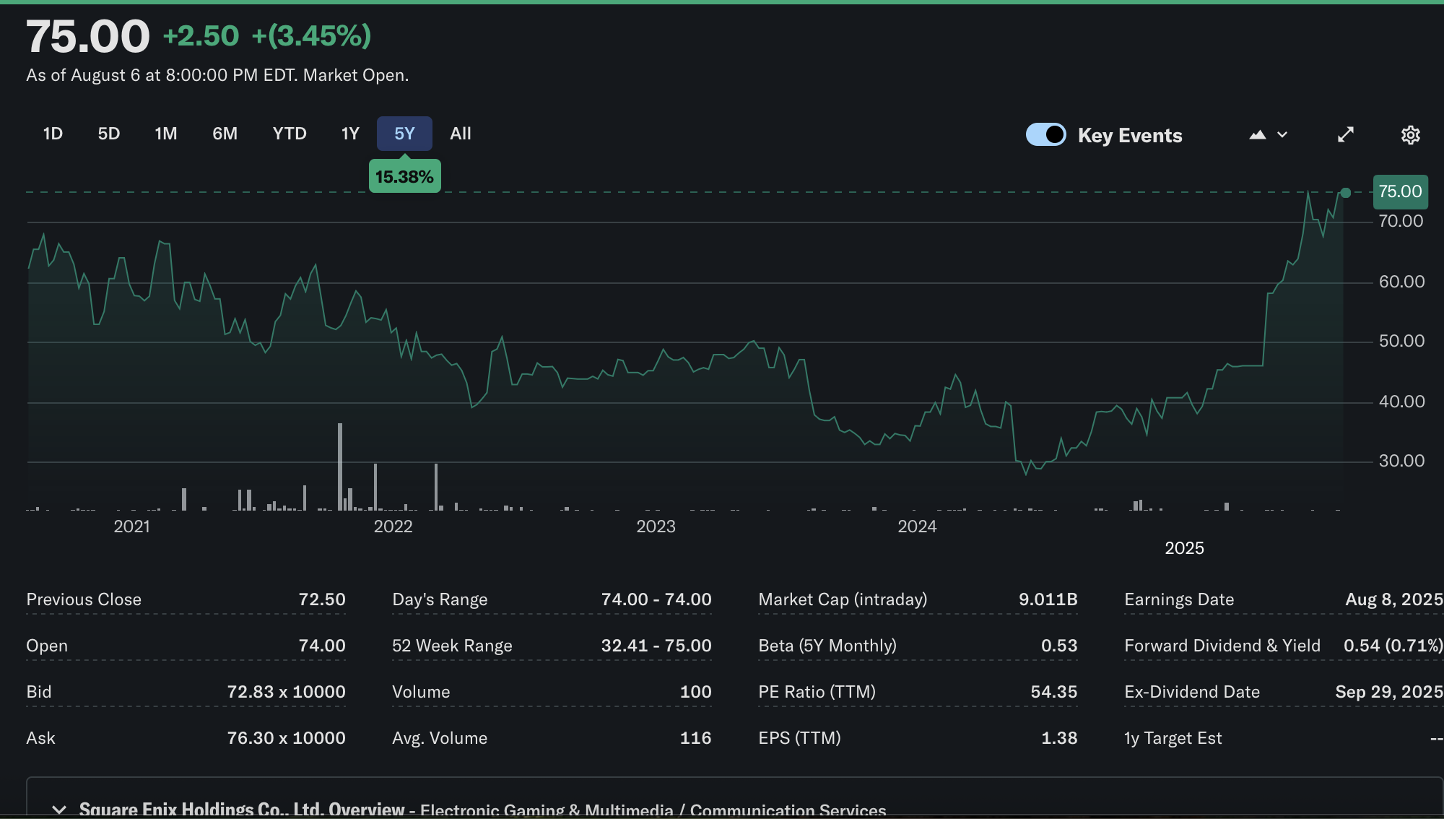Click the Earnings Date label
1444x819 pixels.
click(1179, 599)
